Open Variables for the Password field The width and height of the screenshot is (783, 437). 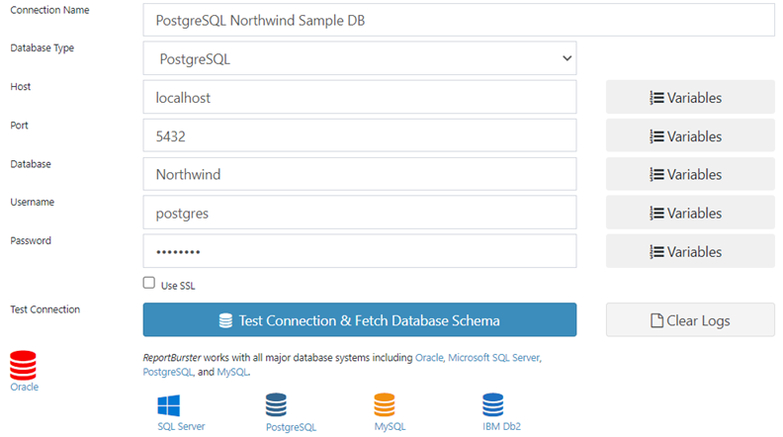tap(689, 252)
